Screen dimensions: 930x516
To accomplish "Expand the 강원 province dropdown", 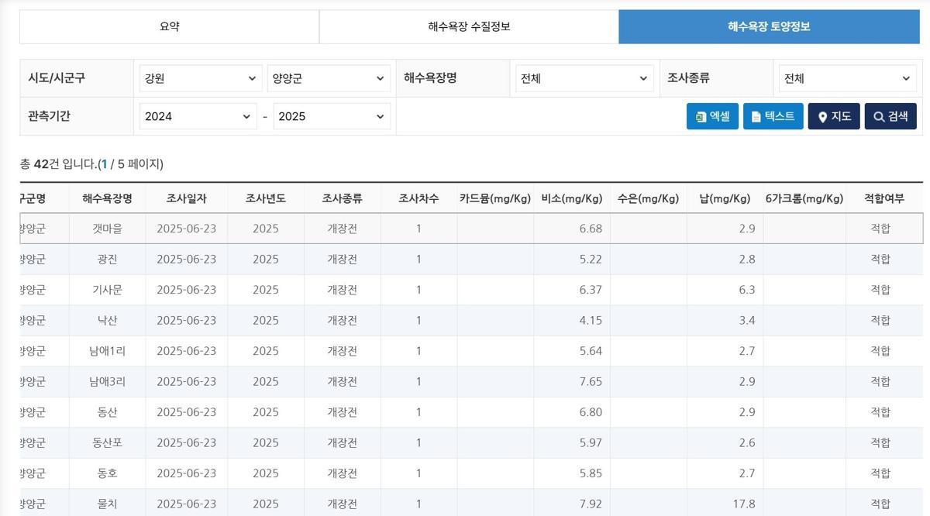I will coord(201,78).
